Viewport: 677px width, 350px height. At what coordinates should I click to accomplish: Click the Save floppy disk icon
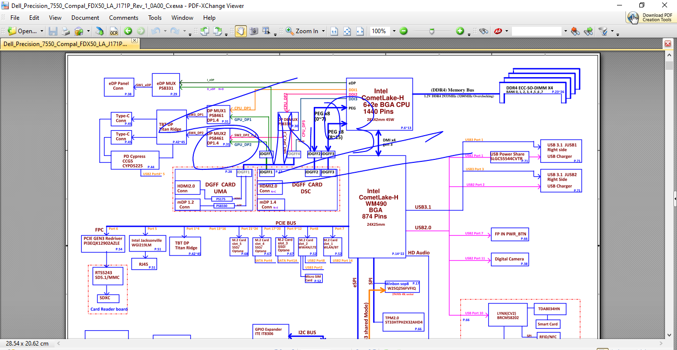(53, 31)
